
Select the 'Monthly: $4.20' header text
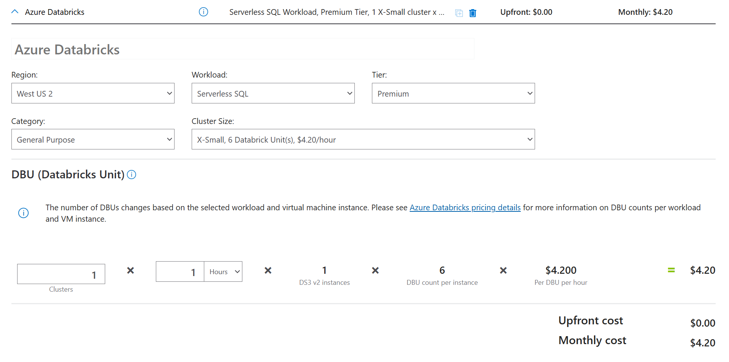tap(645, 12)
